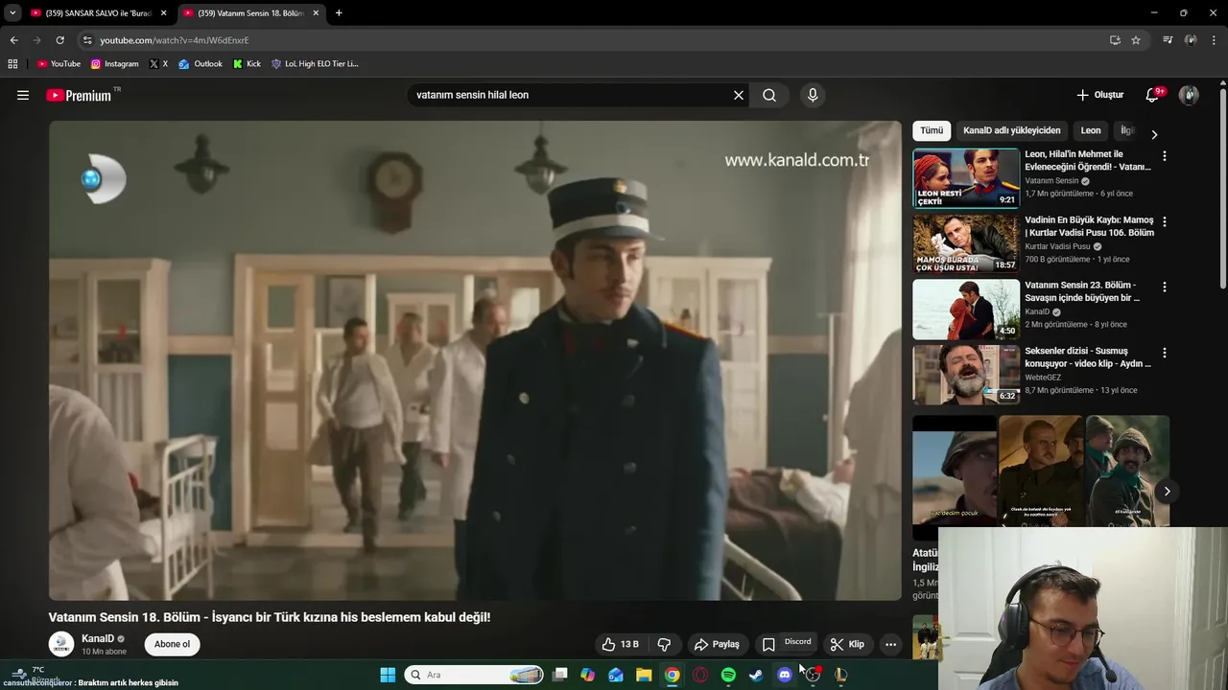
Task: Open Outlook from taskbar
Action: (x=616, y=675)
